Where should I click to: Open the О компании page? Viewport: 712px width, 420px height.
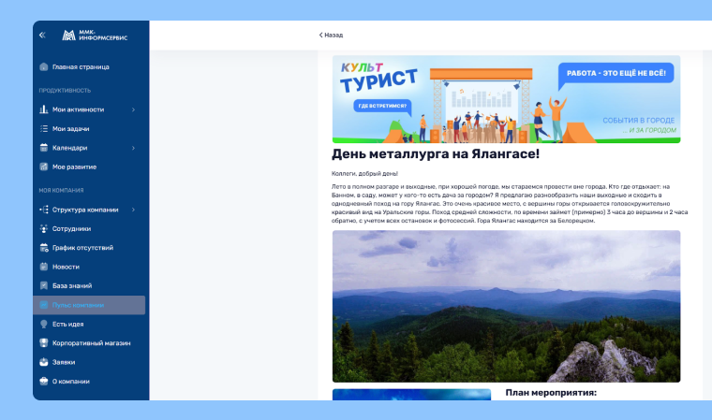[70, 382]
